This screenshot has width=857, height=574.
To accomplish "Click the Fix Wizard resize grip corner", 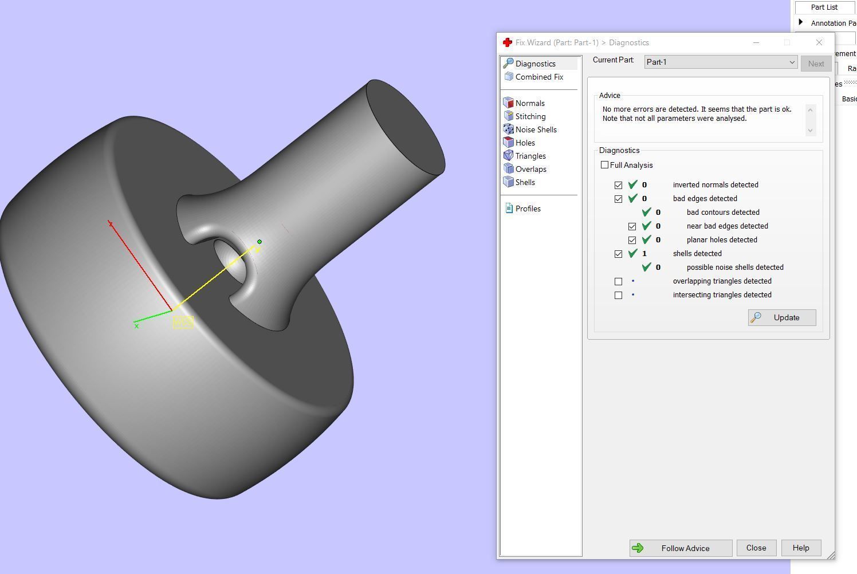I will 831,555.
